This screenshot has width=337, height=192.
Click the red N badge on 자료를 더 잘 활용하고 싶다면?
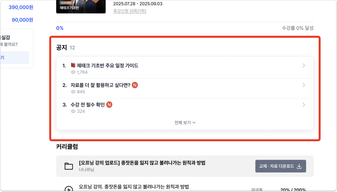[x=135, y=85]
